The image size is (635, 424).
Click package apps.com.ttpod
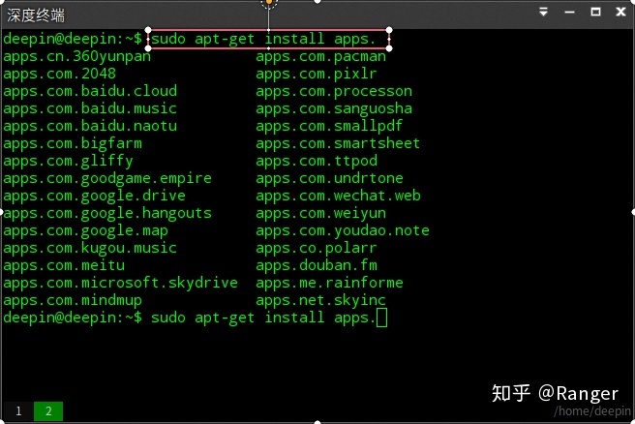(x=317, y=161)
